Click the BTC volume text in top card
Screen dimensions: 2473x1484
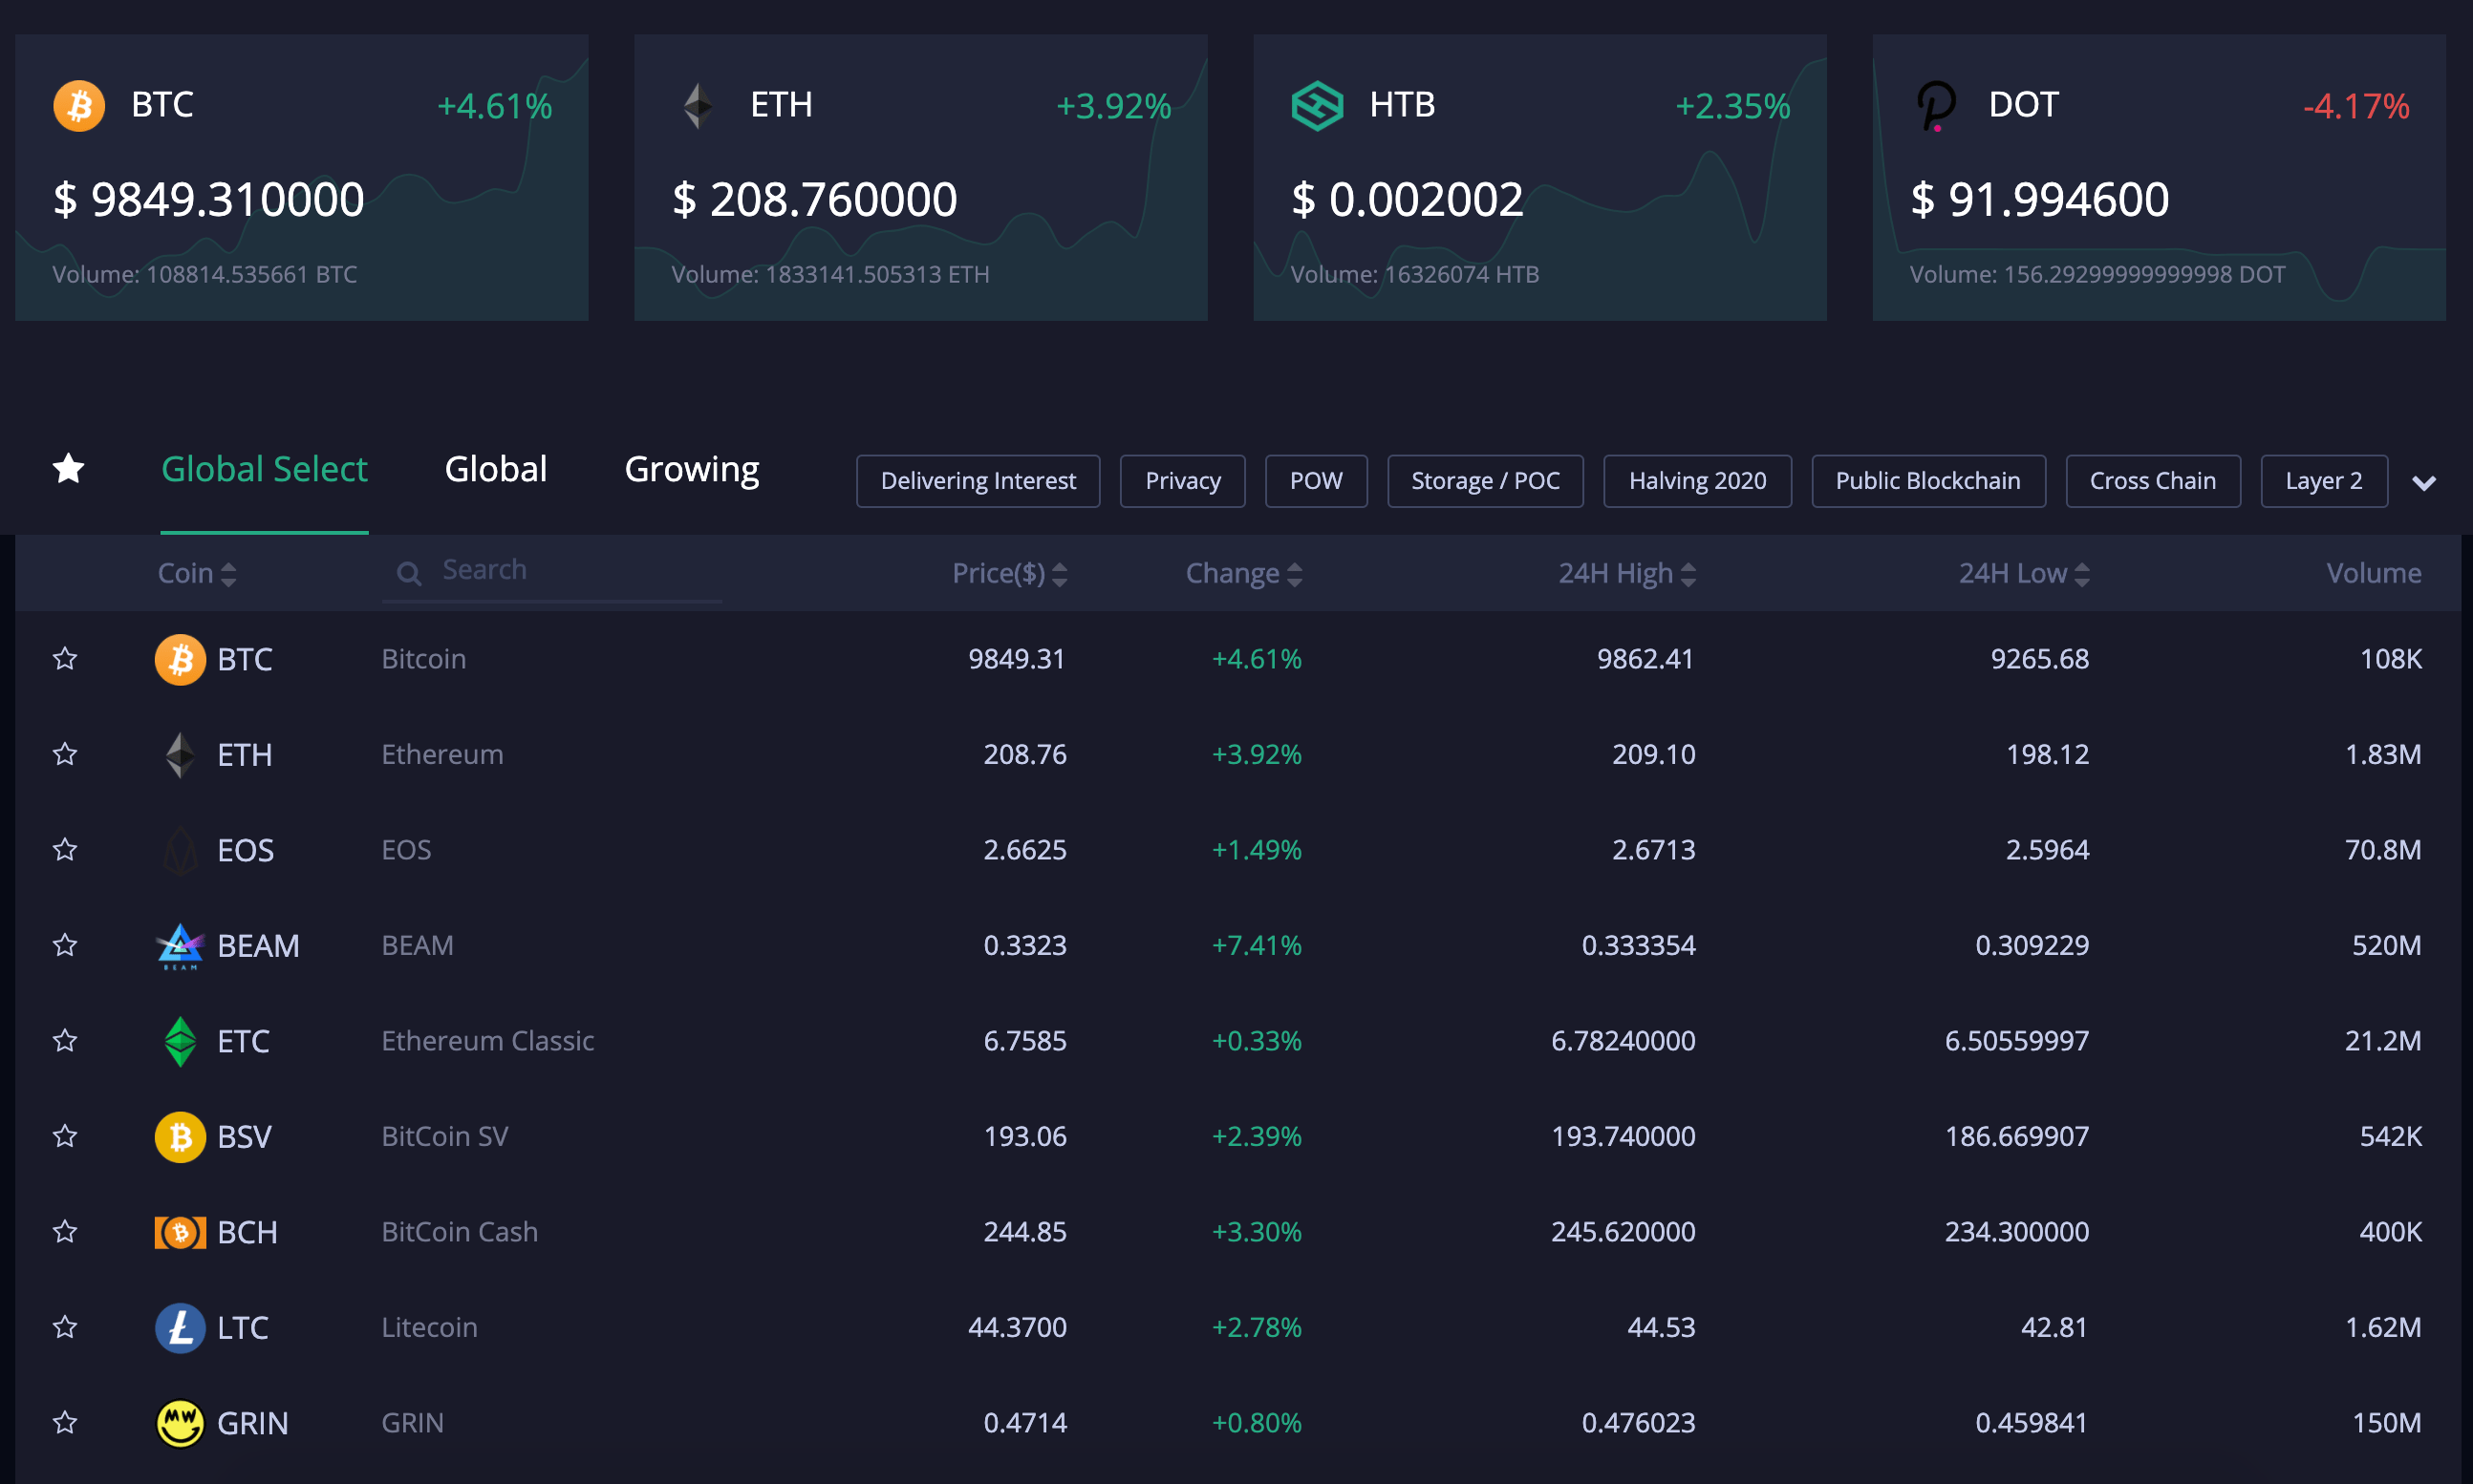(x=204, y=274)
